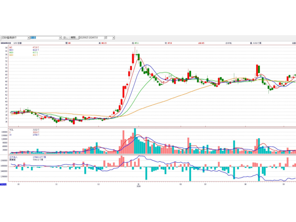Click the highlighted stock name text field
This screenshot has width=296, height=222.
(x=44, y=38)
